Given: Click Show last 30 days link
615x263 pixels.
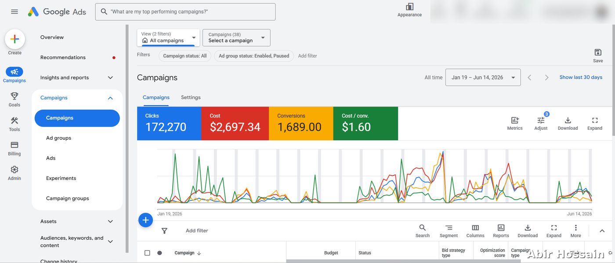Looking at the screenshot, I should coord(581,77).
